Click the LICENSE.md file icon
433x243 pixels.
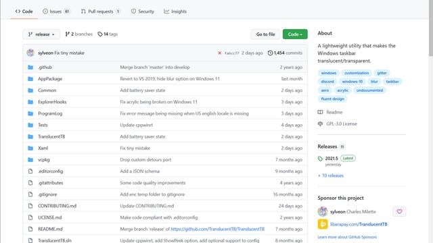point(30,217)
